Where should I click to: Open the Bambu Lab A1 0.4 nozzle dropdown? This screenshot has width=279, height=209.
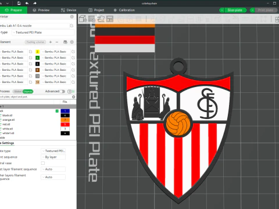tap(34, 26)
